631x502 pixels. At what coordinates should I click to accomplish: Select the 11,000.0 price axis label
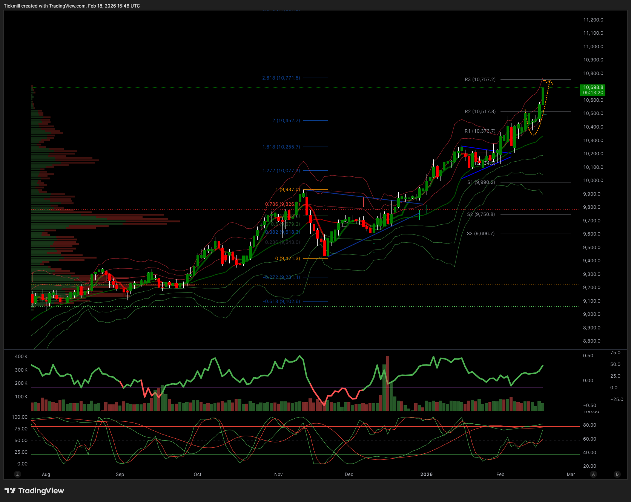[593, 47]
